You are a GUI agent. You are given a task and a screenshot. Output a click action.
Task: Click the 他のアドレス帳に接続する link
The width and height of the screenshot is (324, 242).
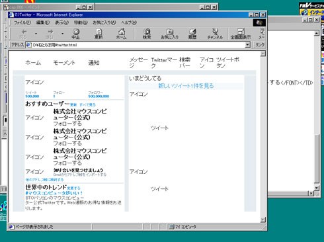(44, 180)
